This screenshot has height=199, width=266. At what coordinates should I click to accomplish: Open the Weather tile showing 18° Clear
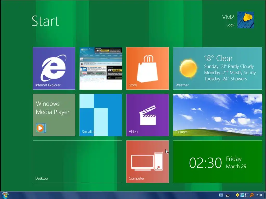coord(218,68)
